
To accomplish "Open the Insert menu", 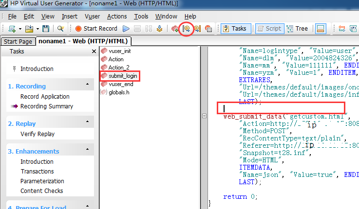I will pyautogui.click(x=70, y=17).
